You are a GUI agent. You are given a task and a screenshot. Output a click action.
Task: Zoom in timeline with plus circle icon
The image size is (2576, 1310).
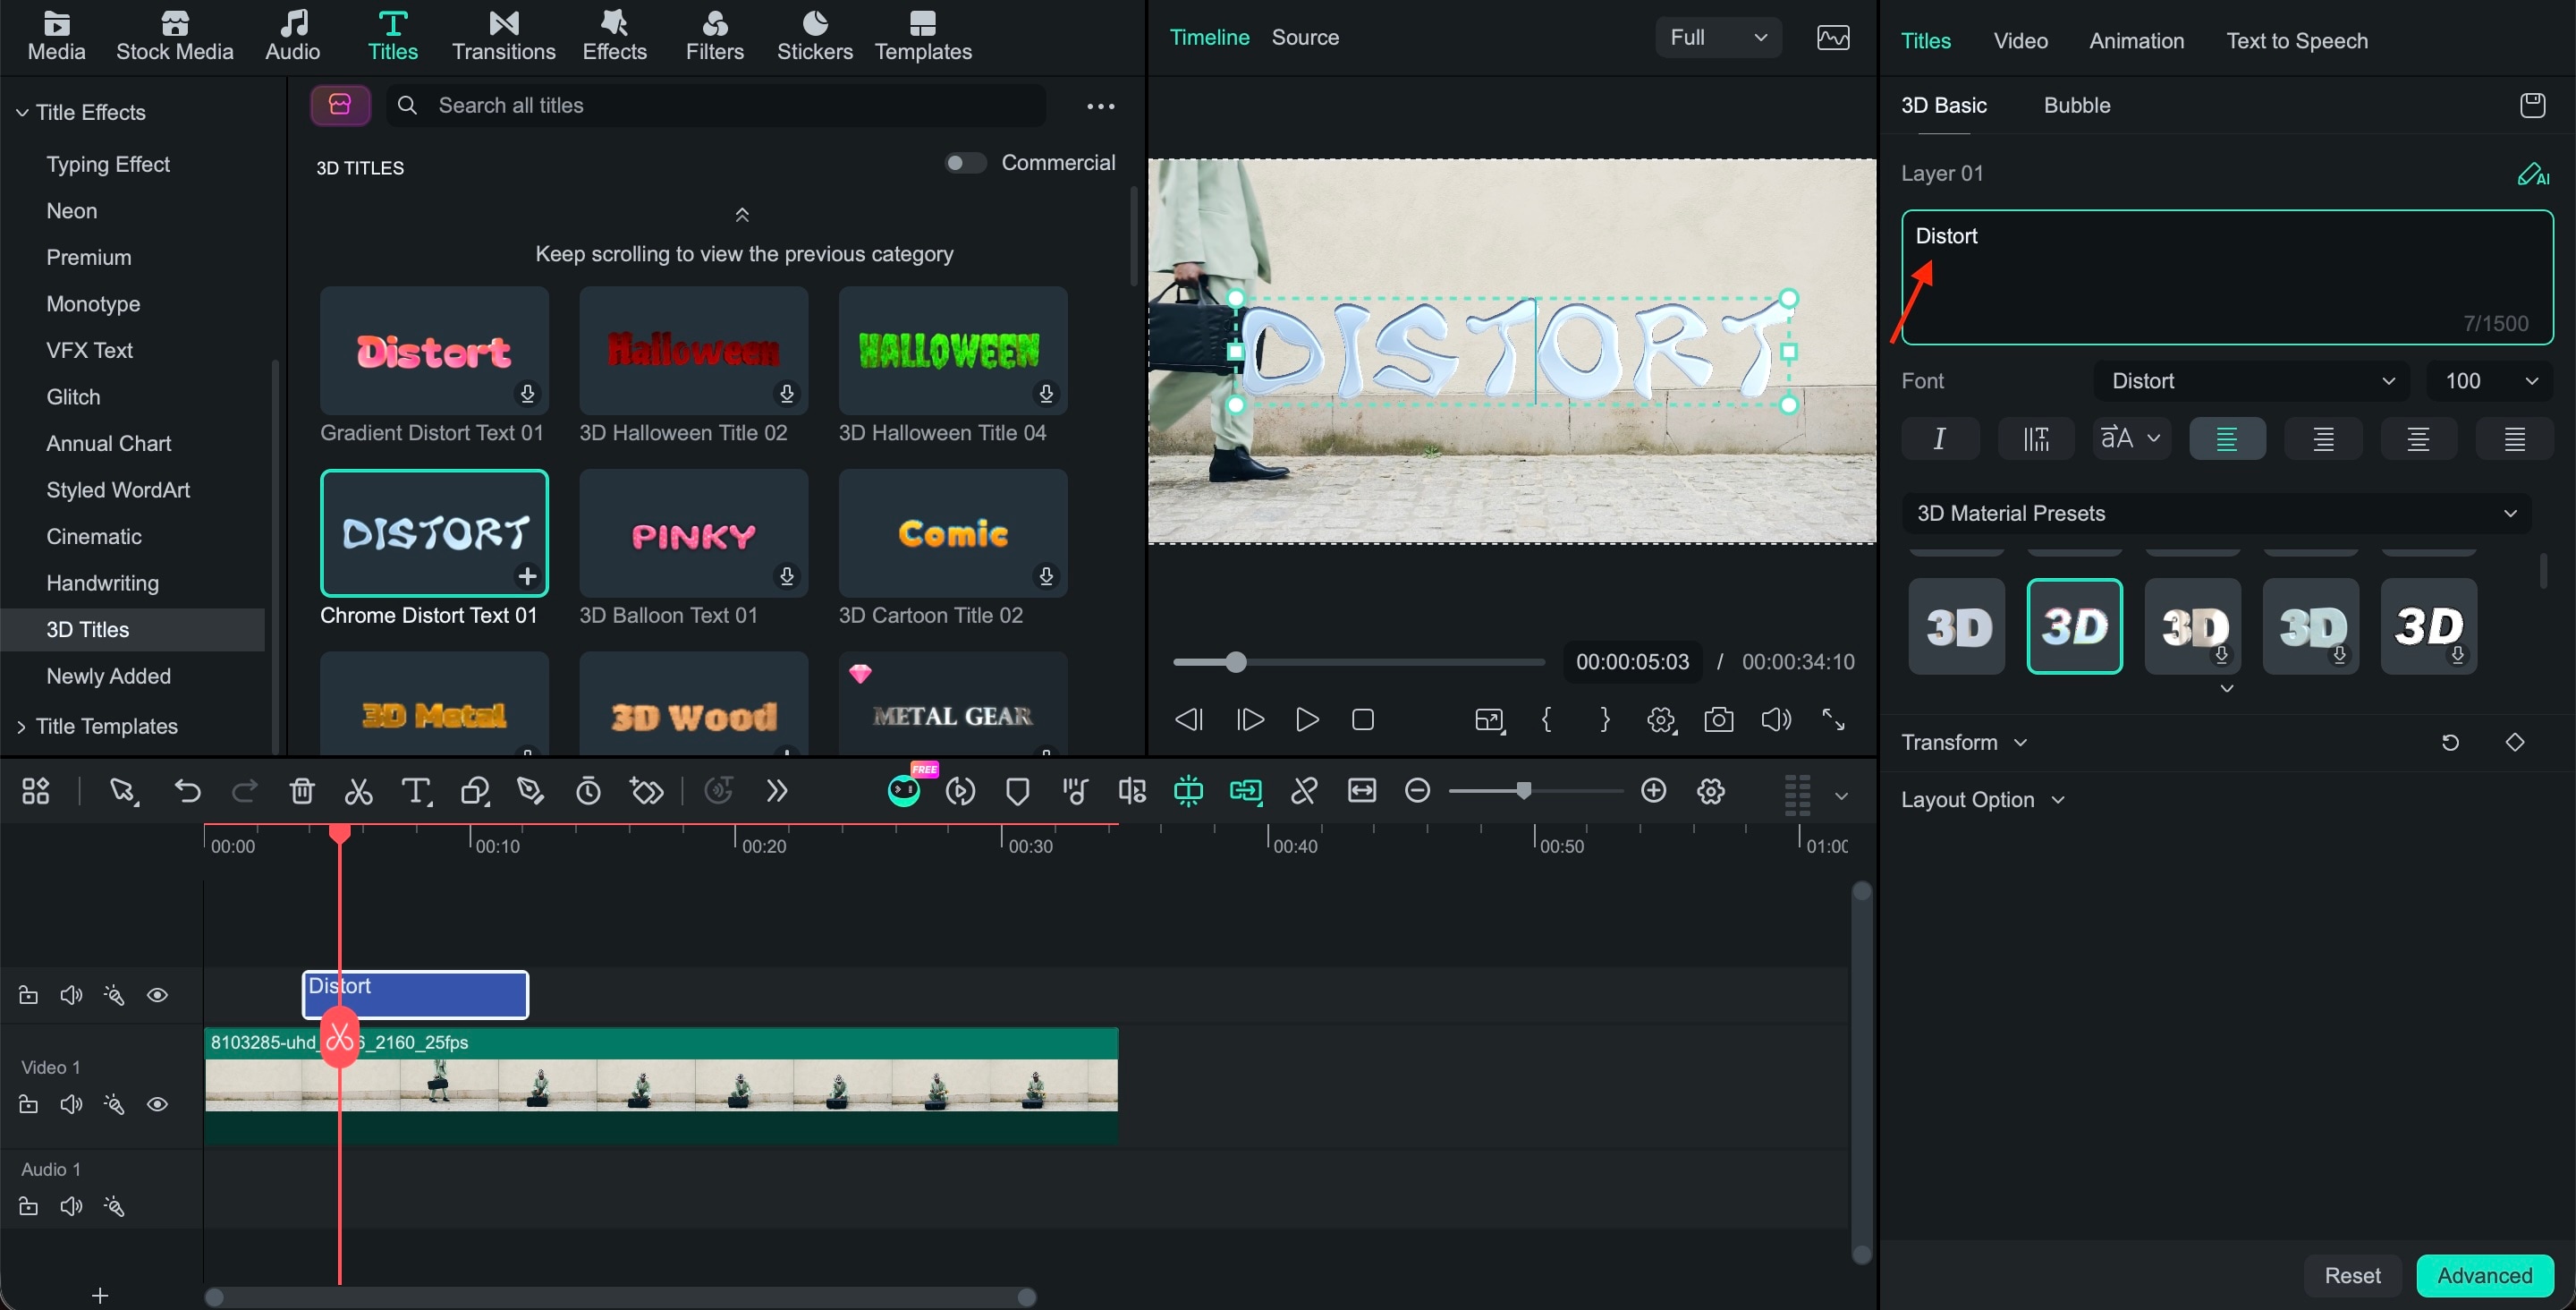pyautogui.click(x=1654, y=792)
